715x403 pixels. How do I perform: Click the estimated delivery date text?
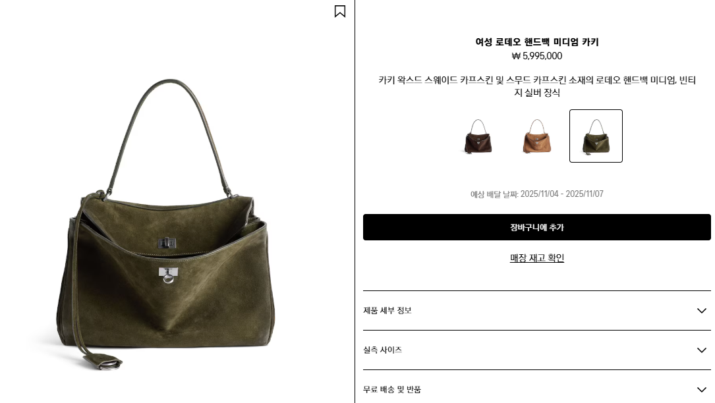tap(536, 194)
